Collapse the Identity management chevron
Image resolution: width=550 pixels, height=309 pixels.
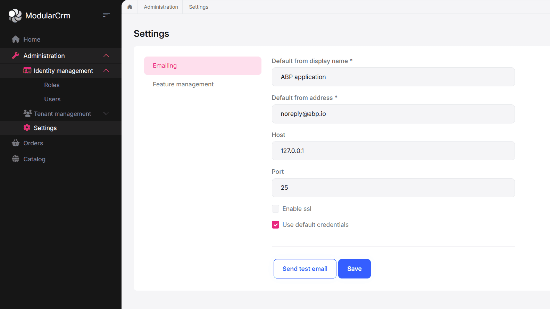[106, 71]
